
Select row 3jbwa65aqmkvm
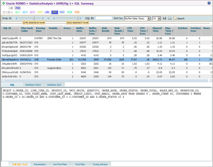(107, 59)
